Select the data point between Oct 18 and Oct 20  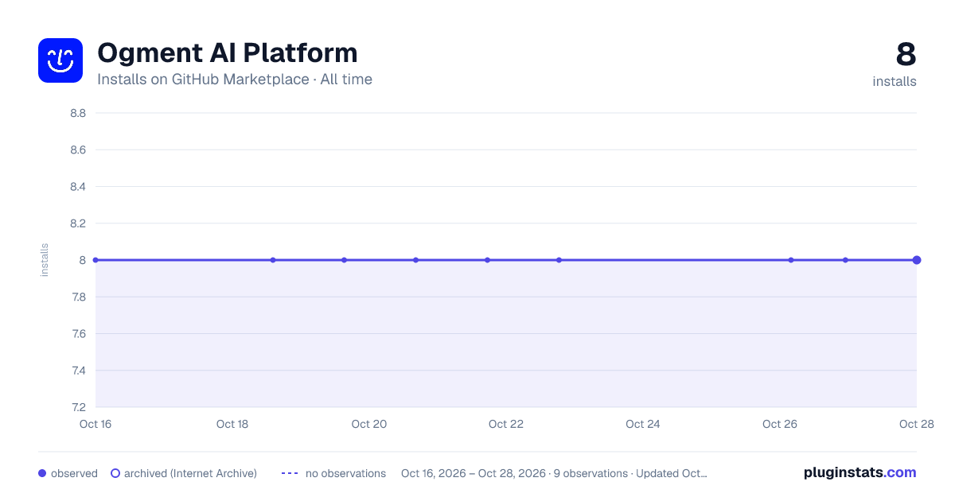point(273,260)
